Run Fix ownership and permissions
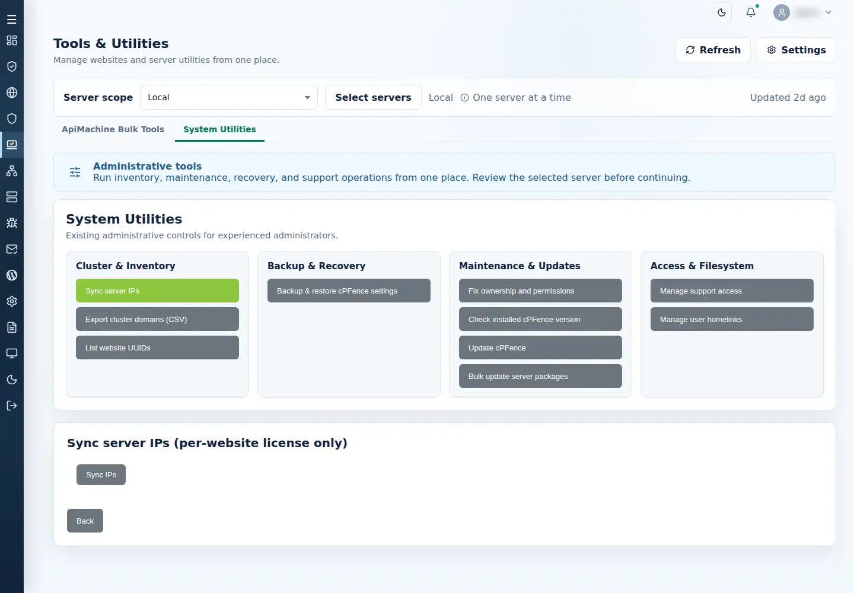This screenshot has width=854, height=593. (540, 291)
